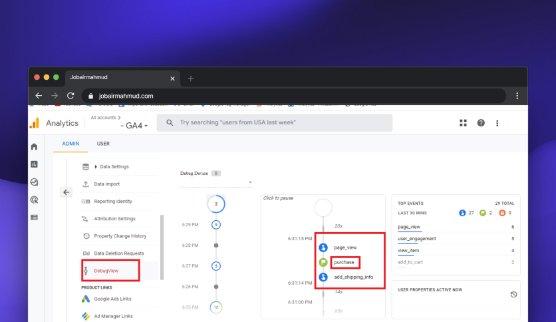Open the Advertising icon in the sidebar
Image resolution: width=556 pixels, height=322 pixels.
34,200
